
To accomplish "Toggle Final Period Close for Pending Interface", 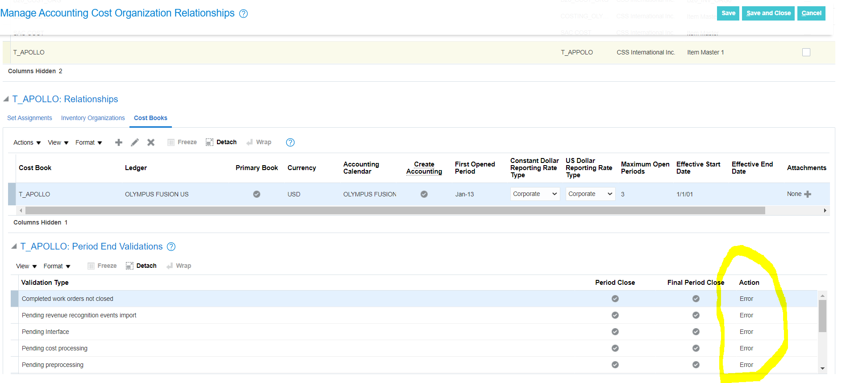I will [696, 332].
